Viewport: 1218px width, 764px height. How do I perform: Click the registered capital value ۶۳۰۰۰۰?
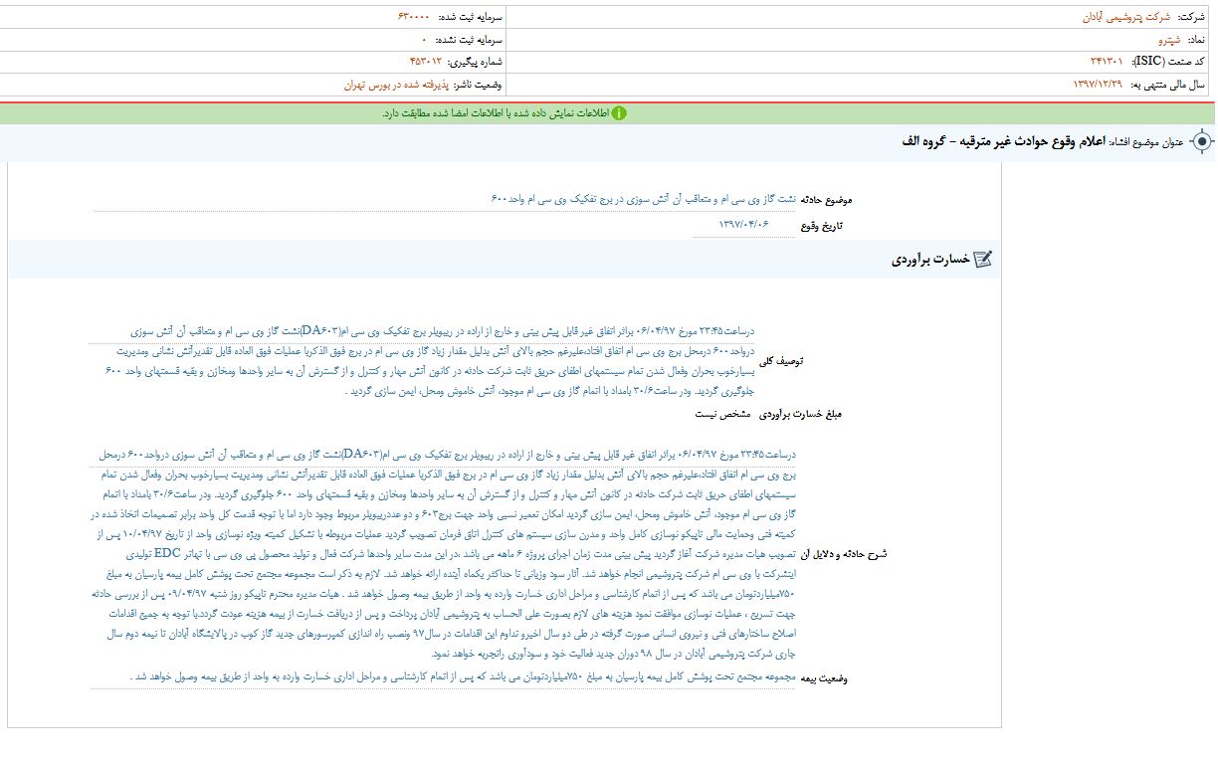413,17
